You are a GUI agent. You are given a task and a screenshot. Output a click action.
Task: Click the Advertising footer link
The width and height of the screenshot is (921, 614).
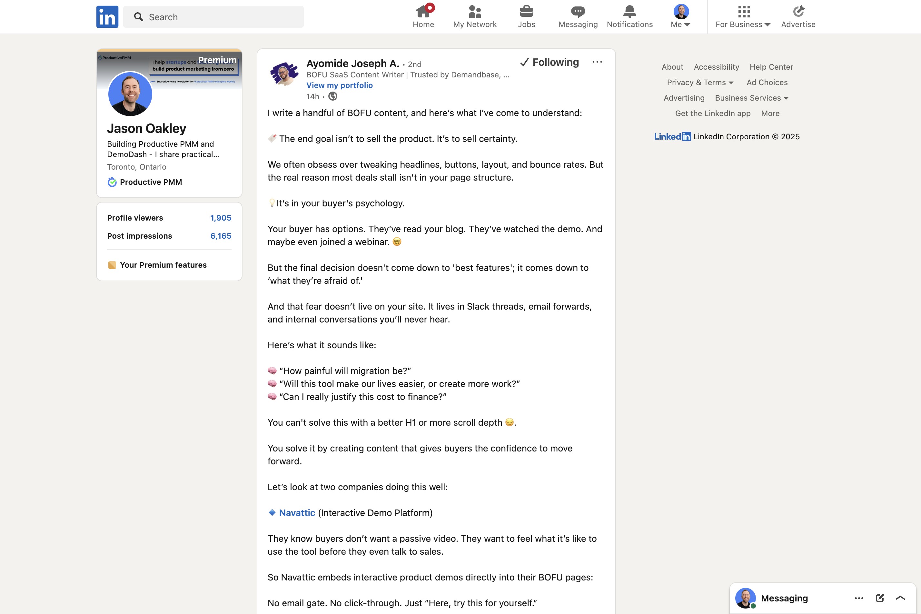pos(684,98)
